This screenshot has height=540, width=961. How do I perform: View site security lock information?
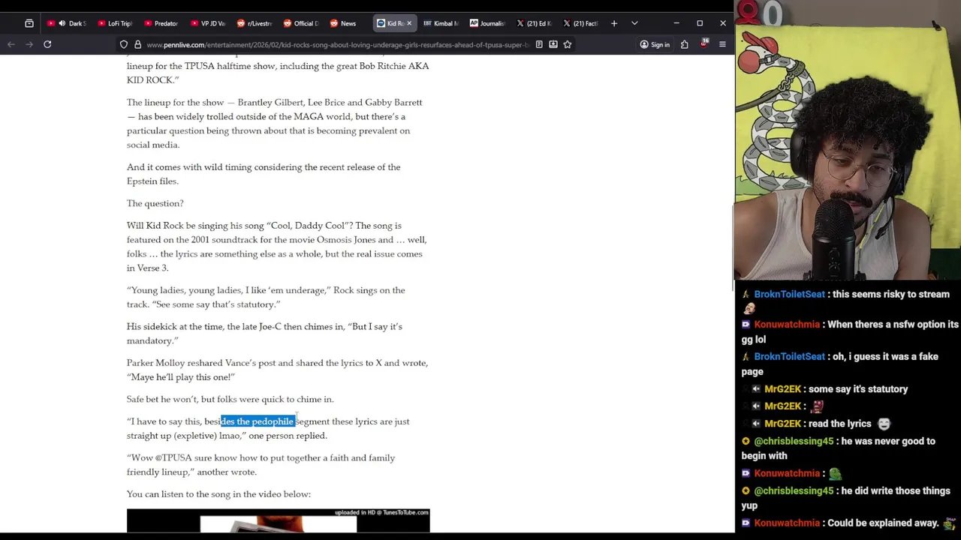coord(137,44)
